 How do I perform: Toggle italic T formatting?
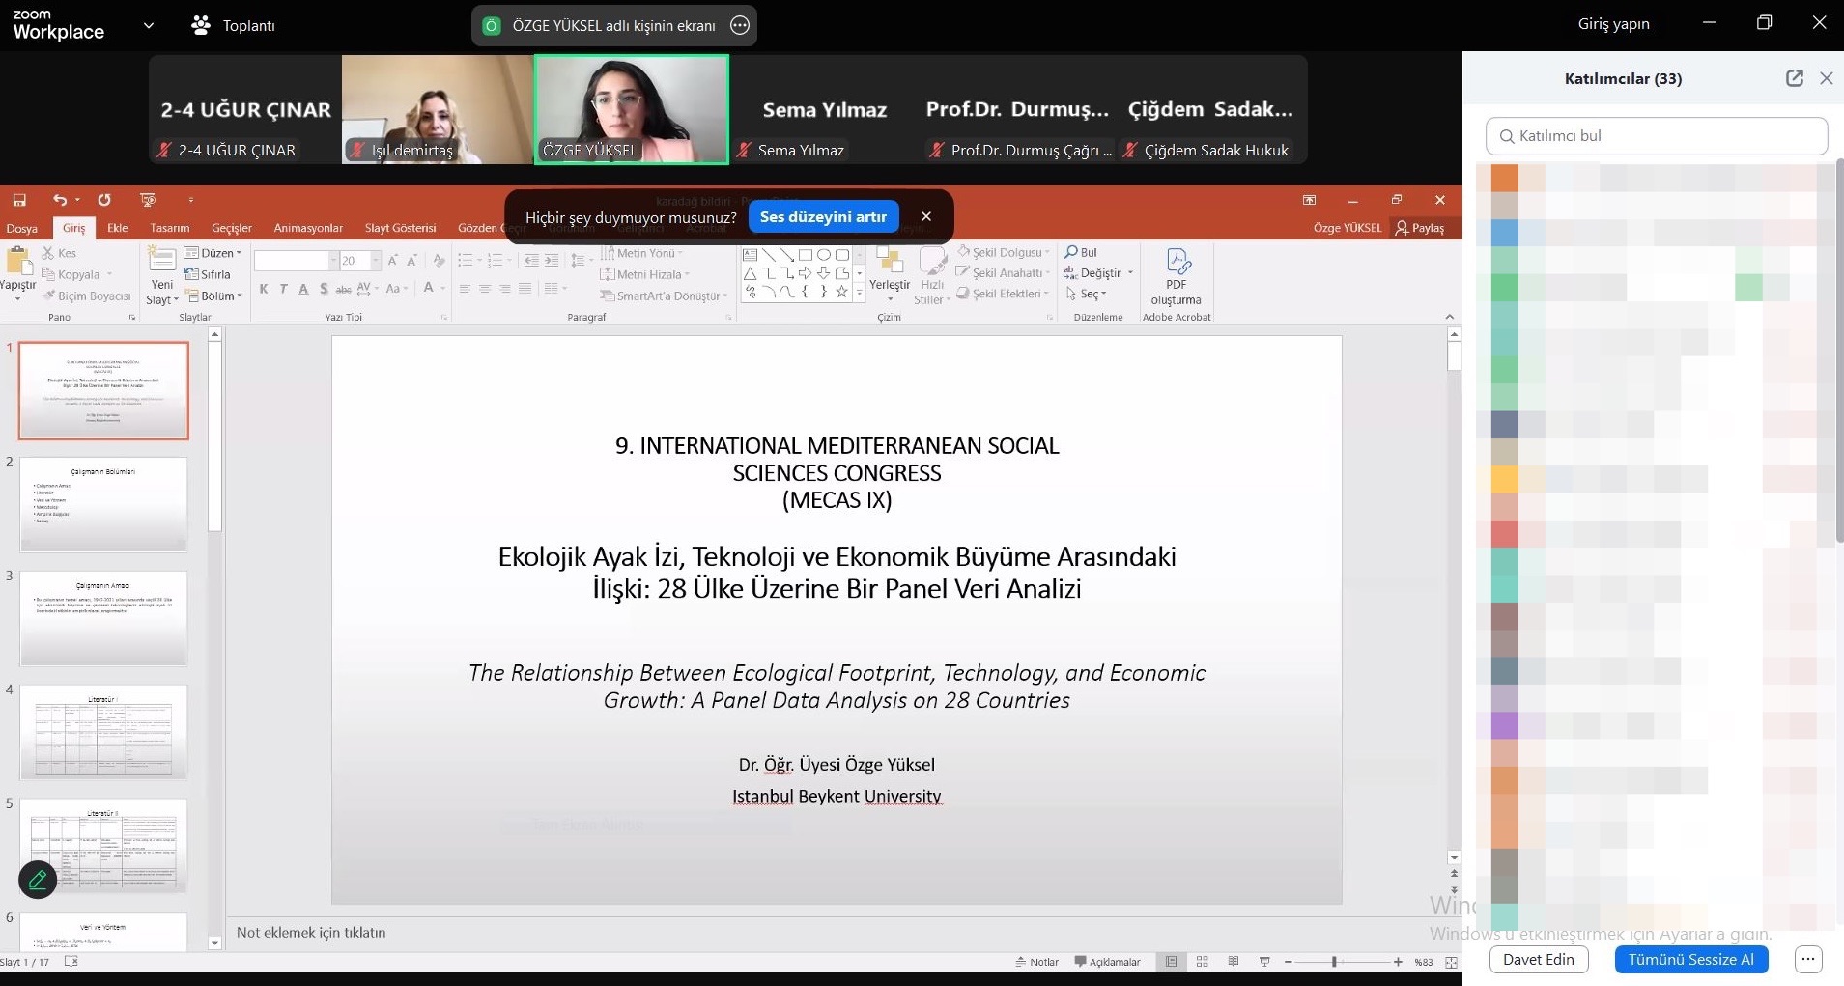pyautogui.click(x=283, y=289)
